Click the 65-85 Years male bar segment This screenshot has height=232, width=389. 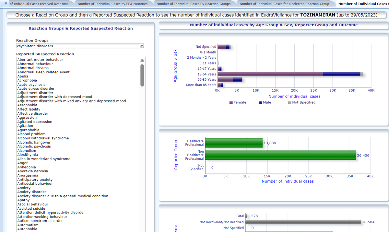[237, 80]
